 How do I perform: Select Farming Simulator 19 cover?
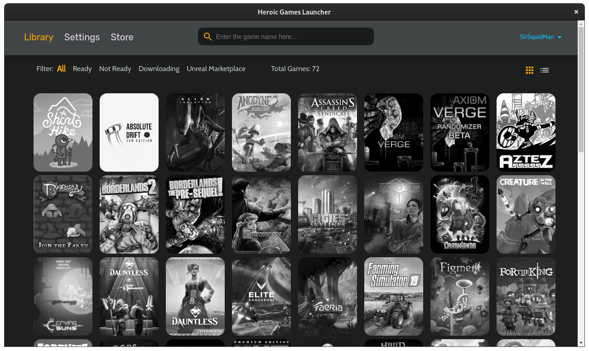(x=394, y=296)
